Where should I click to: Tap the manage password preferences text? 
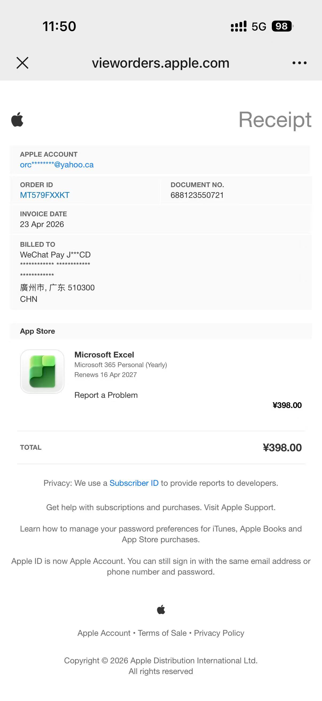click(x=161, y=534)
